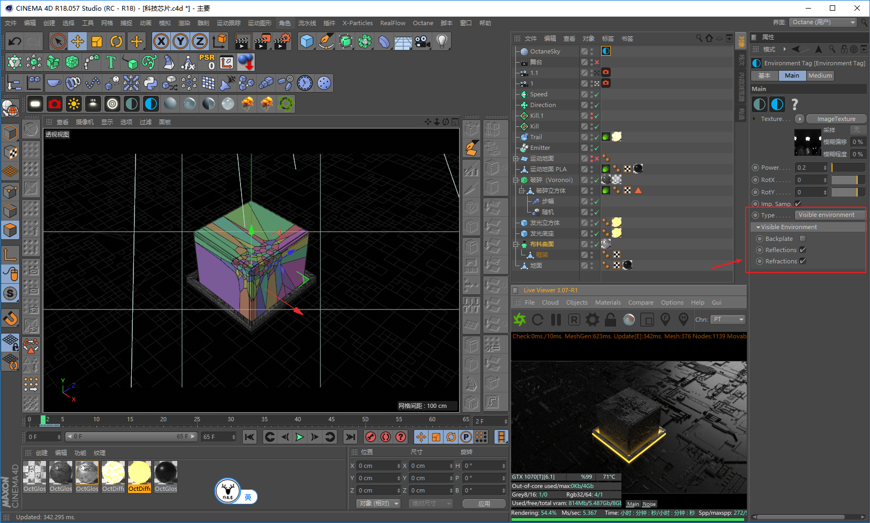Adjust the RotY slider
The image size is (870, 523).
(x=848, y=192)
